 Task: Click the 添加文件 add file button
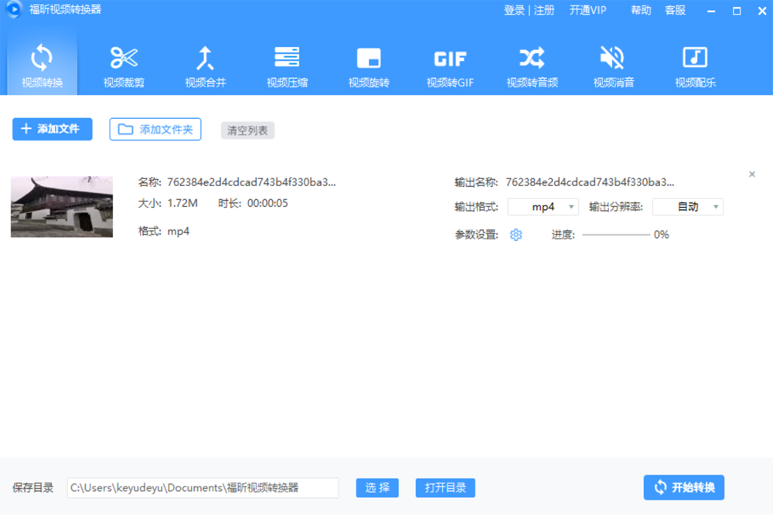(x=52, y=129)
